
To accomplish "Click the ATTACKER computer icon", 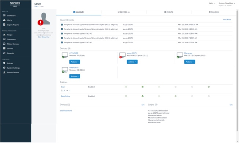I will (x=65, y=55).
